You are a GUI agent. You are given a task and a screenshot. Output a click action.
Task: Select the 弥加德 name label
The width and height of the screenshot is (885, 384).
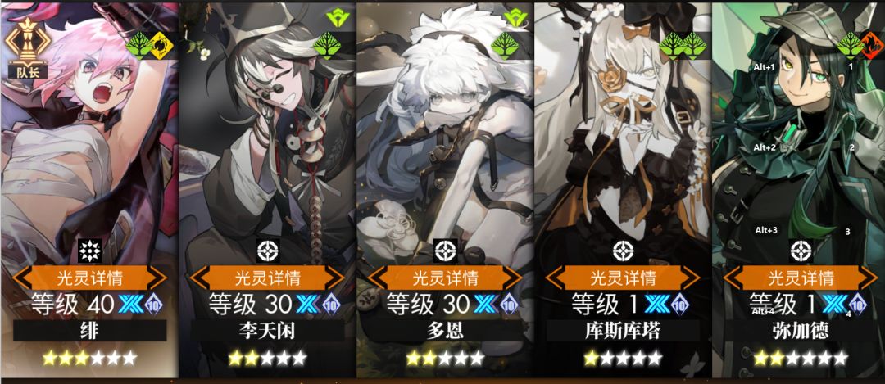coord(801,331)
